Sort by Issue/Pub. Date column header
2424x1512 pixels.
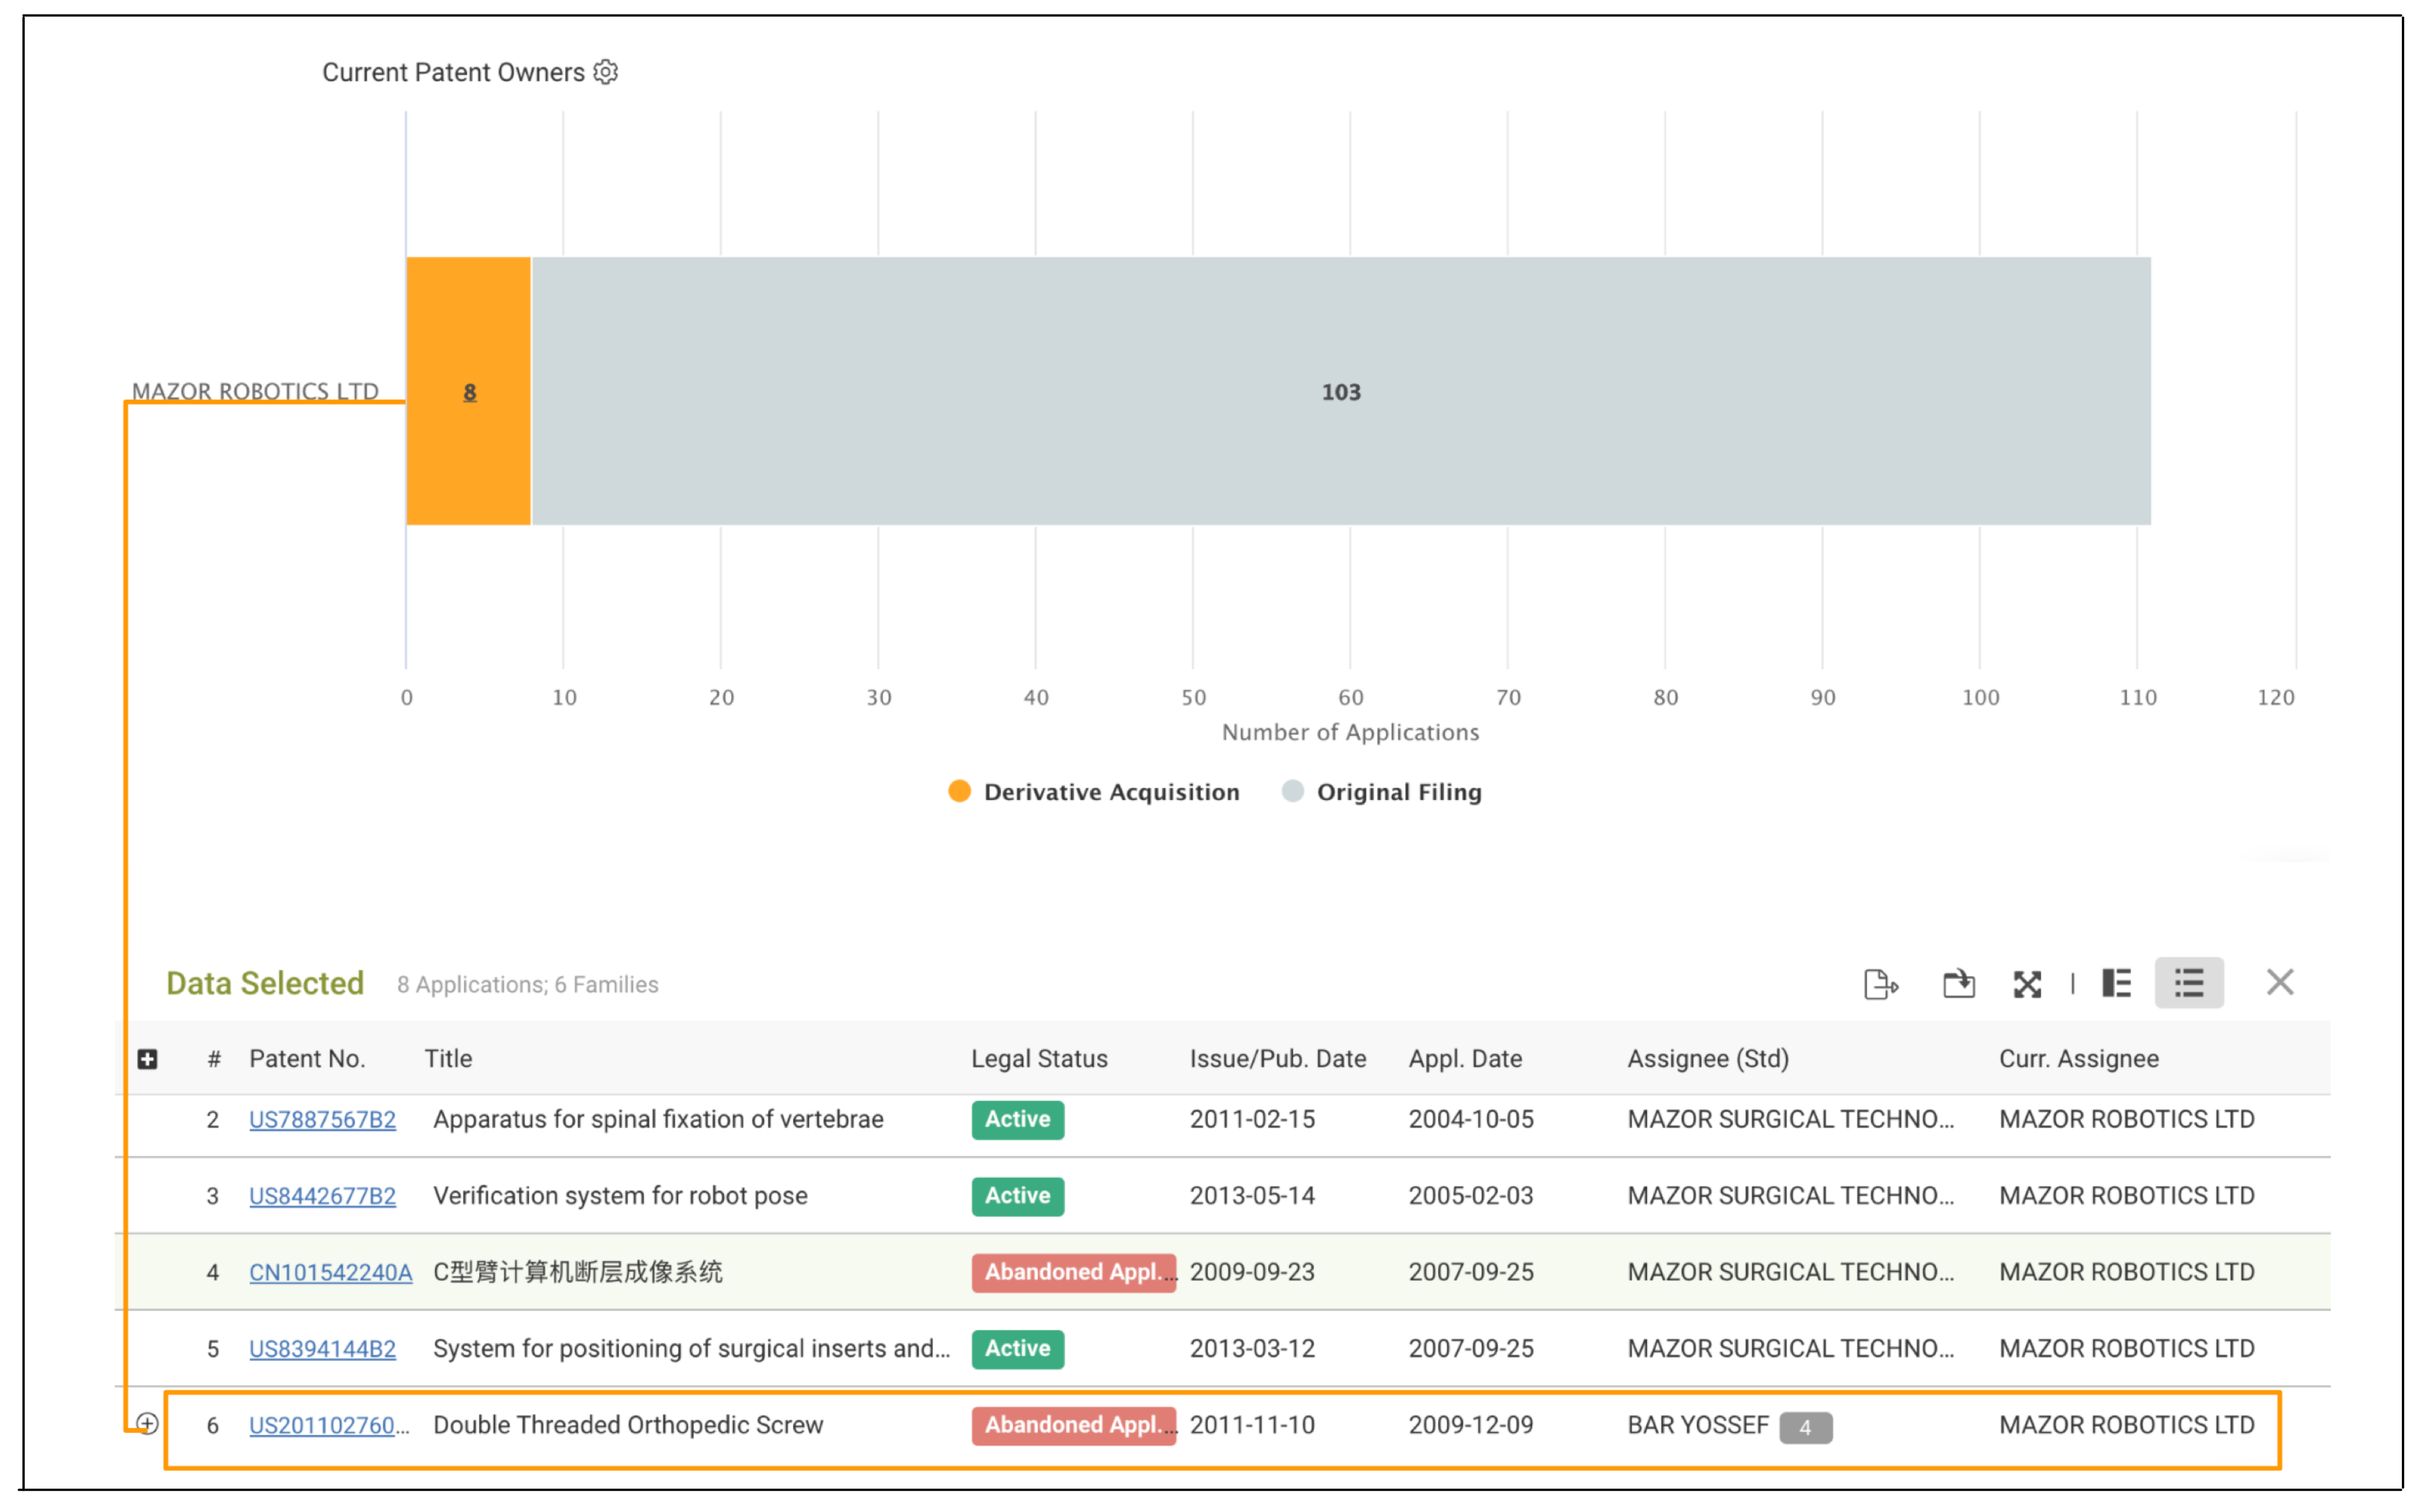pyautogui.click(x=1278, y=1059)
